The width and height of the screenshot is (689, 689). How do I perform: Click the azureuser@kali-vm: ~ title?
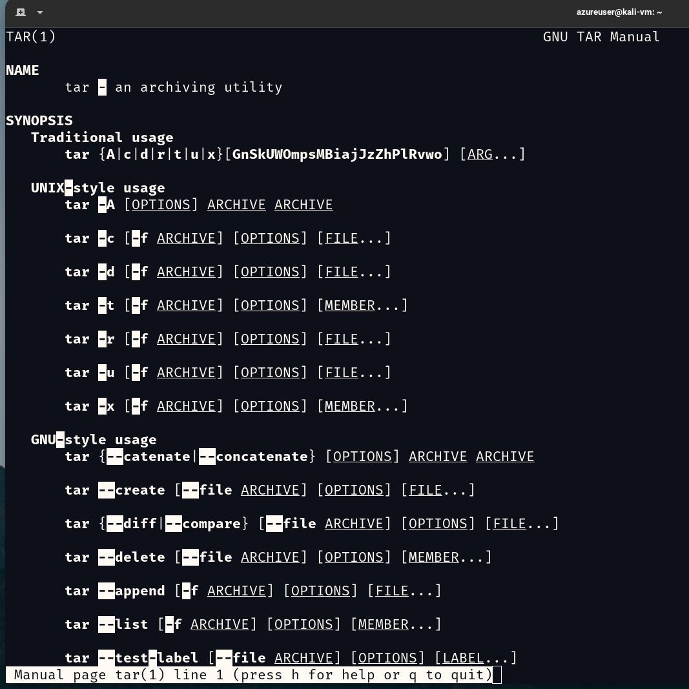pyautogui.click(x=619, y=12)
